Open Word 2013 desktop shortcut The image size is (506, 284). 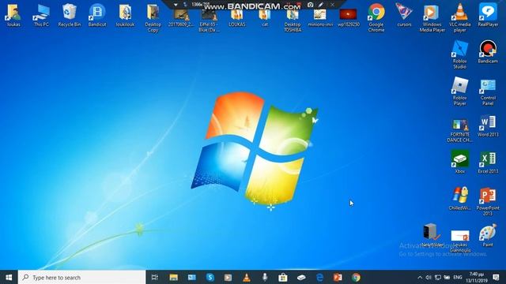(x=488, y=126)
